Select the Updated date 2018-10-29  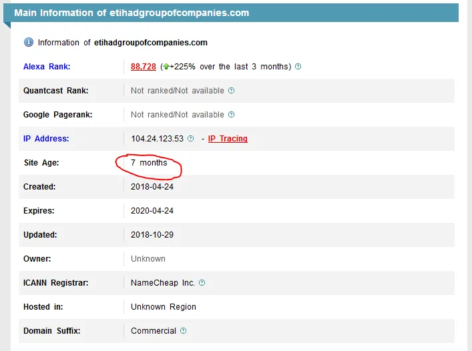click(x=152, y=235)
